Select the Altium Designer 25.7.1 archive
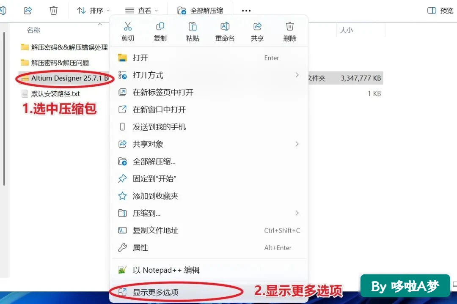The image size is (457, 304). click(64, 78)
